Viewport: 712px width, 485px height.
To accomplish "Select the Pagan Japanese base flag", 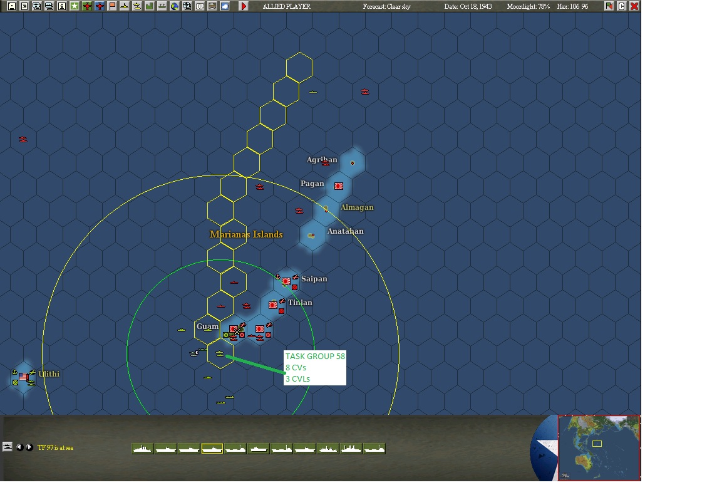I will [339, 186].
